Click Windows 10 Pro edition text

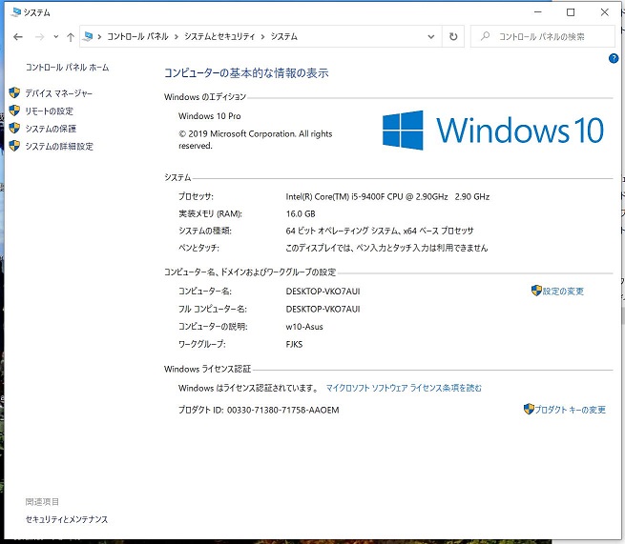tap(210, 116)
